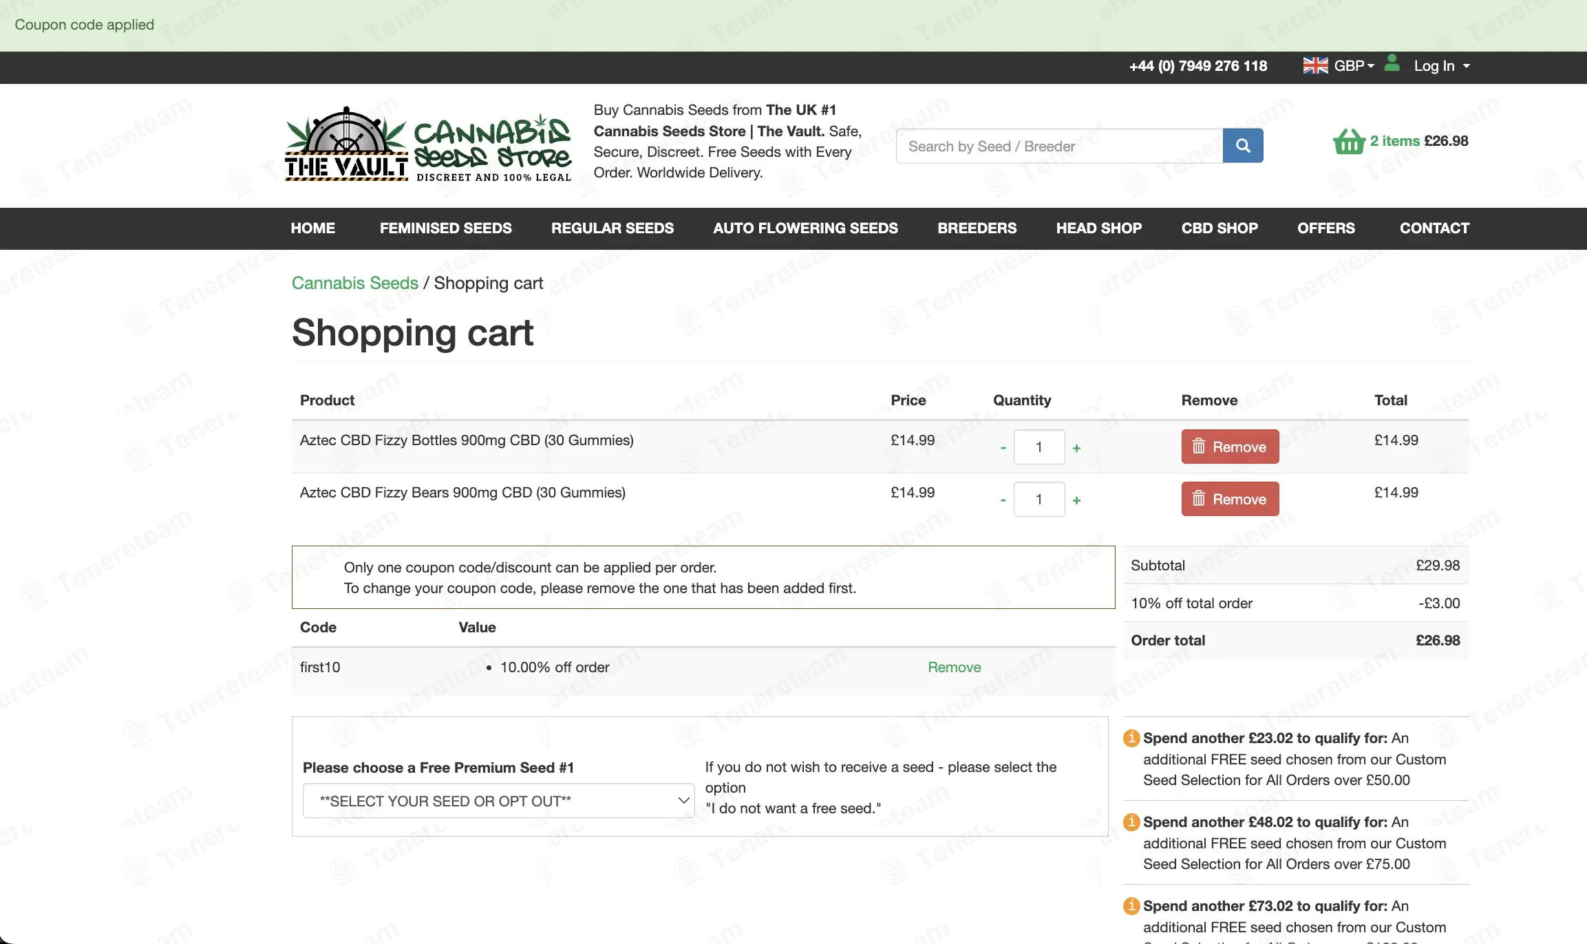Click the Aztec CBD Fizzy Bears product name

click(x=462, y=493)
